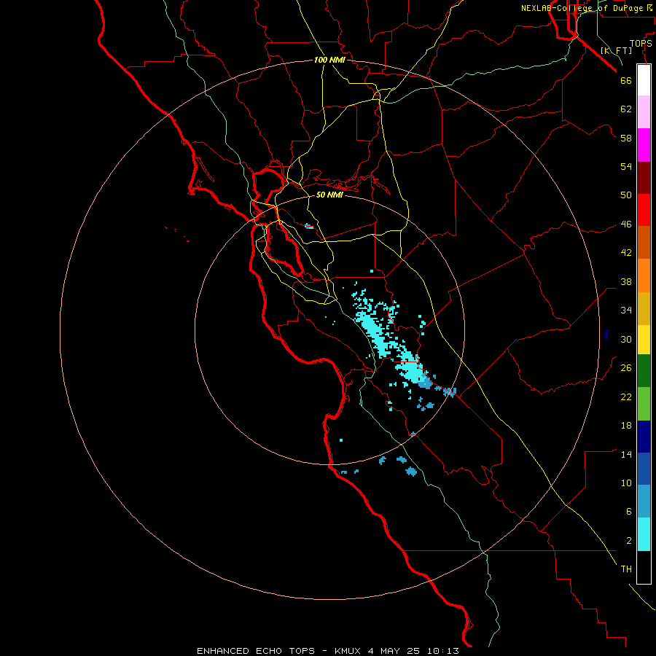Click the "KMUX" station identifier
Image resolution: width=656 pixels, height=656 pixels.
point(348,651)
